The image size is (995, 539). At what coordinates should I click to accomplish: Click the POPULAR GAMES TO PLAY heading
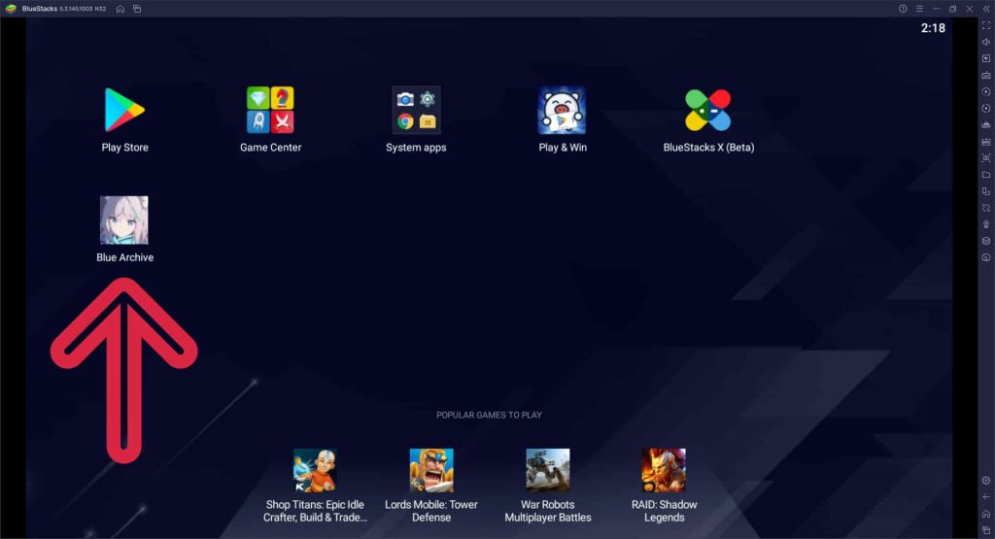(489, 415)
